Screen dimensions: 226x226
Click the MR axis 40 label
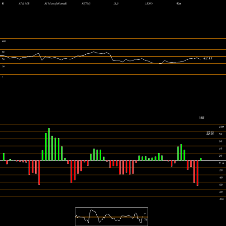221,149
